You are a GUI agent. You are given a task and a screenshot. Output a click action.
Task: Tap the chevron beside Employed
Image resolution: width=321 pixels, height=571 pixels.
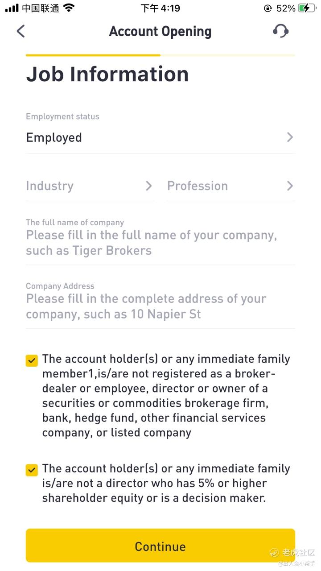(290, 137)
